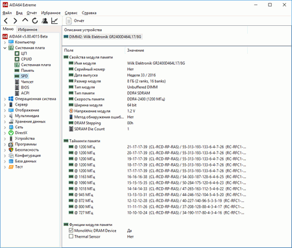Go back with the left arrow toolbar icon
The width and height of the screenshot is (292, 248).
pos(6,21)
